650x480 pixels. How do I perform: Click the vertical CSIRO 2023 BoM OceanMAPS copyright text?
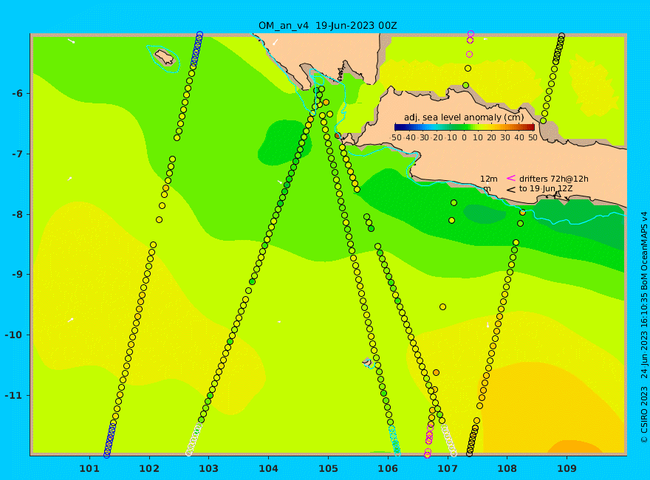[x=644, y=327]
